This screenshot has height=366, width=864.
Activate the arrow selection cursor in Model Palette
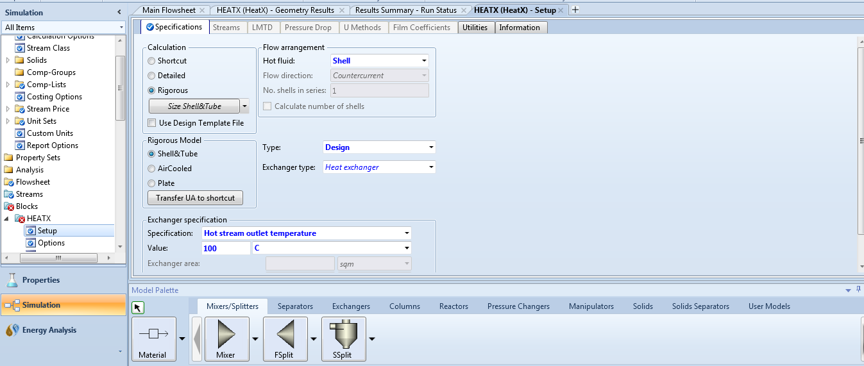point(138,308)
